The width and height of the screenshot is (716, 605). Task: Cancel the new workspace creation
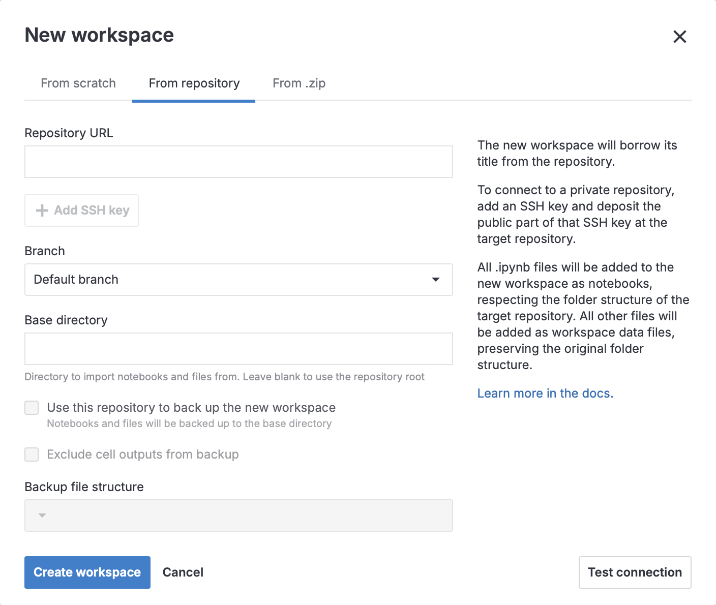click(x=183, y=572)
